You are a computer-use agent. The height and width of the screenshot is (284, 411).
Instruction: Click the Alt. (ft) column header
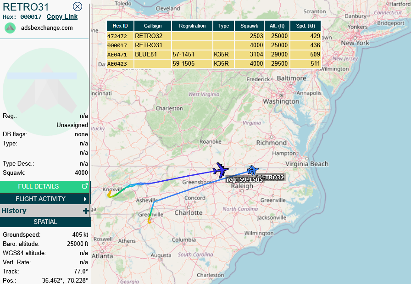(x=277, y=26)
